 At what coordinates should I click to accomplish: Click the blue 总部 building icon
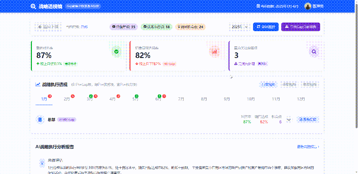(x=40, y=119)
